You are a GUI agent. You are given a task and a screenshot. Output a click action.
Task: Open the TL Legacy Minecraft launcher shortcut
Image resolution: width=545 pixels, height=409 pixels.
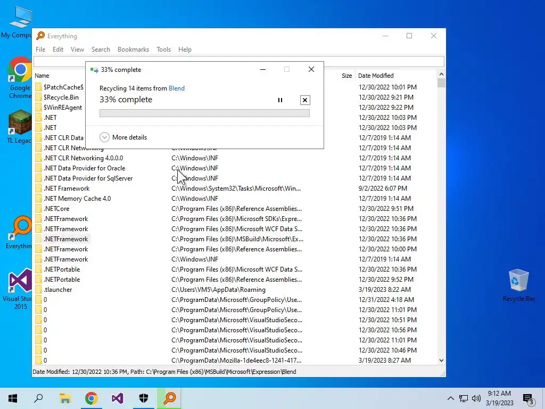(20, 127)
